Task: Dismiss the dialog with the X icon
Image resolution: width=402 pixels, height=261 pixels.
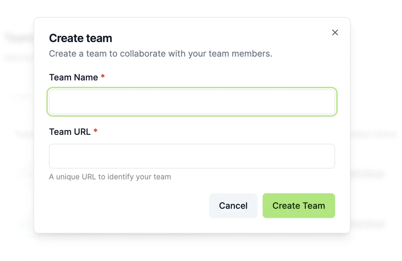Action: 335,32
